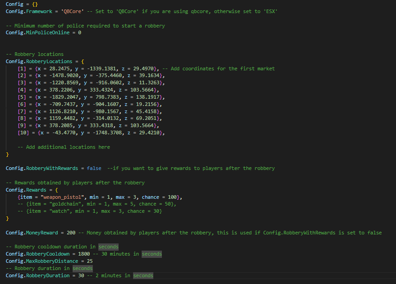Click Config.MaxRobberyDistance value 25
The width and height of the screenshot is (396, 284).
(90, 261)
